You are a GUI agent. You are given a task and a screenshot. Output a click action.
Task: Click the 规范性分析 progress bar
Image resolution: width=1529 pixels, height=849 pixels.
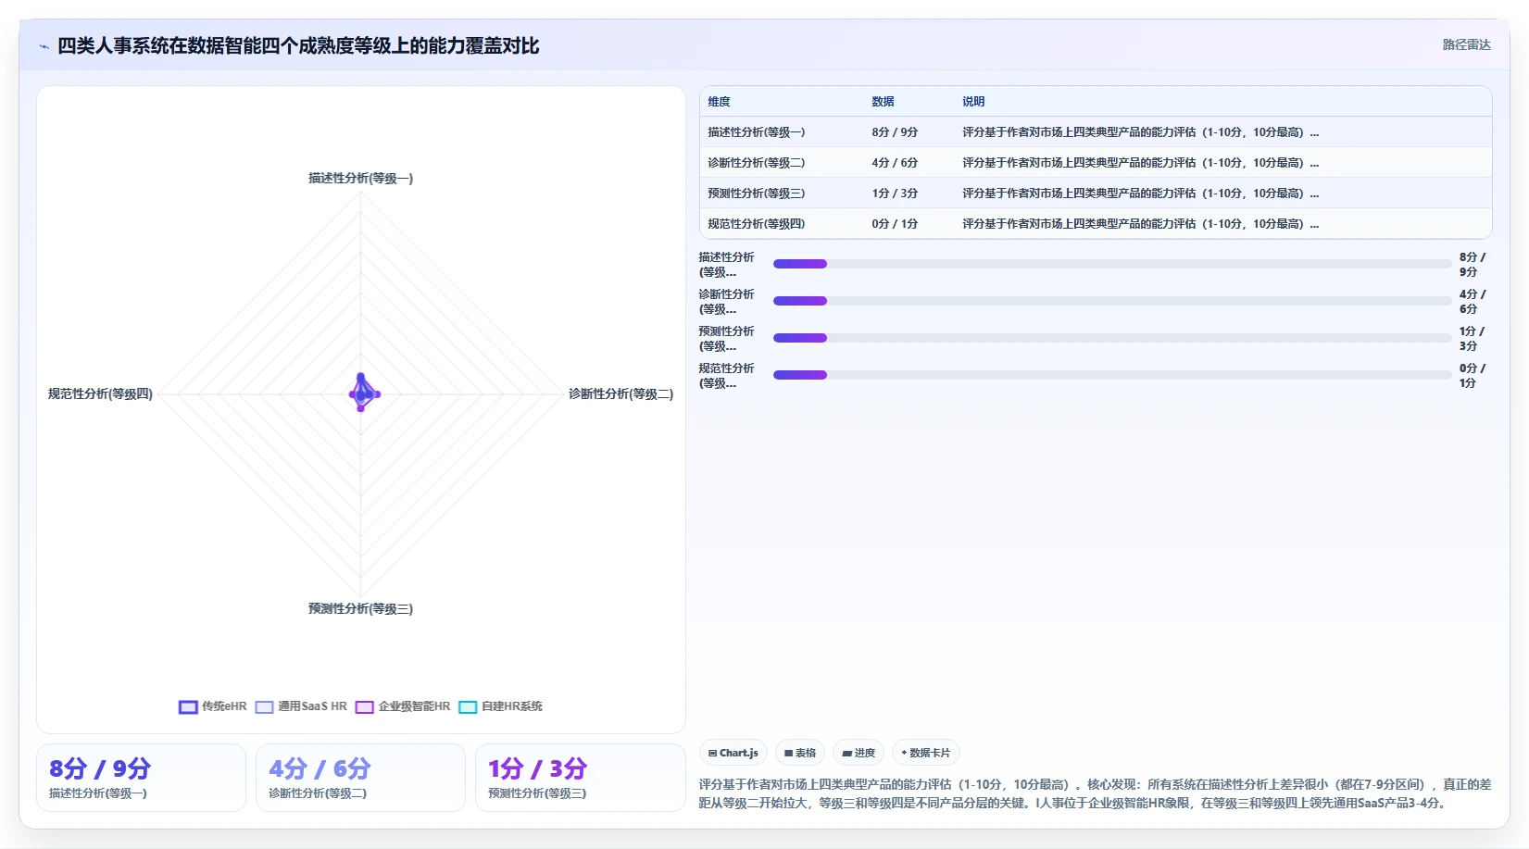pos(1112,375)
